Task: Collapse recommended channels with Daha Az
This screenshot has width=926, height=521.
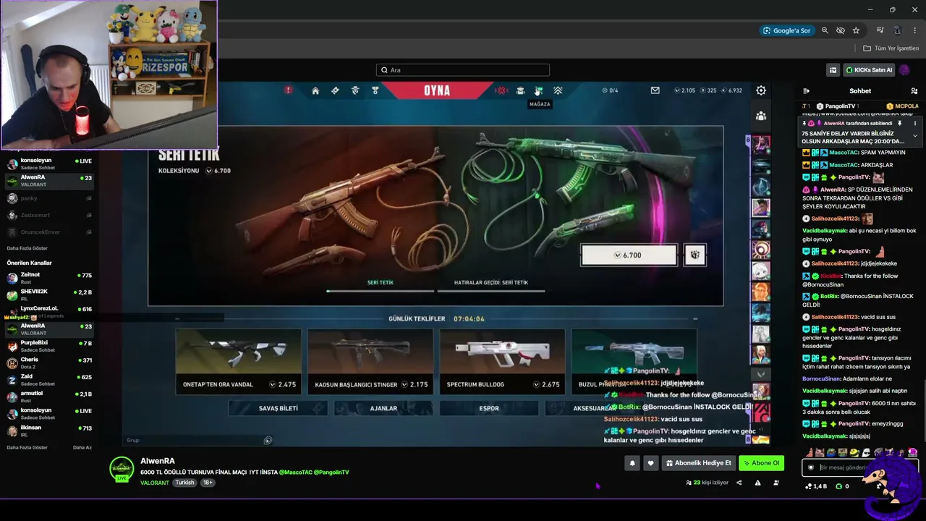Action: [82, 447]
